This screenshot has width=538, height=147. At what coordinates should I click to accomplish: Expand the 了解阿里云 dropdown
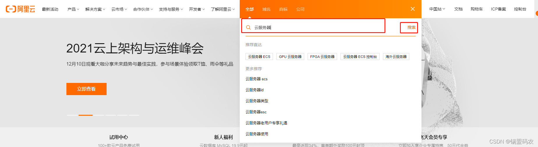[223, 9]
